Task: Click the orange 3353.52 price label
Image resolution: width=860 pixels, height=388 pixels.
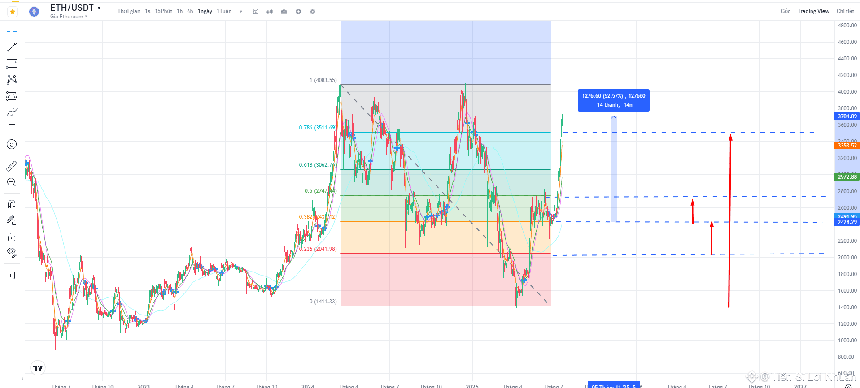Action: pyautogui.click(x=847, y=146)
